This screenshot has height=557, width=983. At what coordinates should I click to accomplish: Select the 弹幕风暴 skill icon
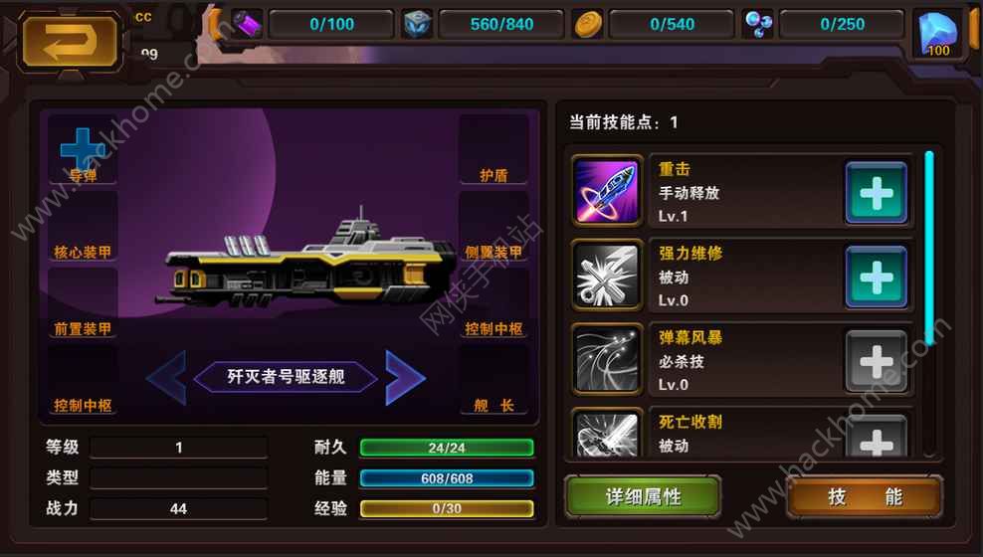click(606, 360)
